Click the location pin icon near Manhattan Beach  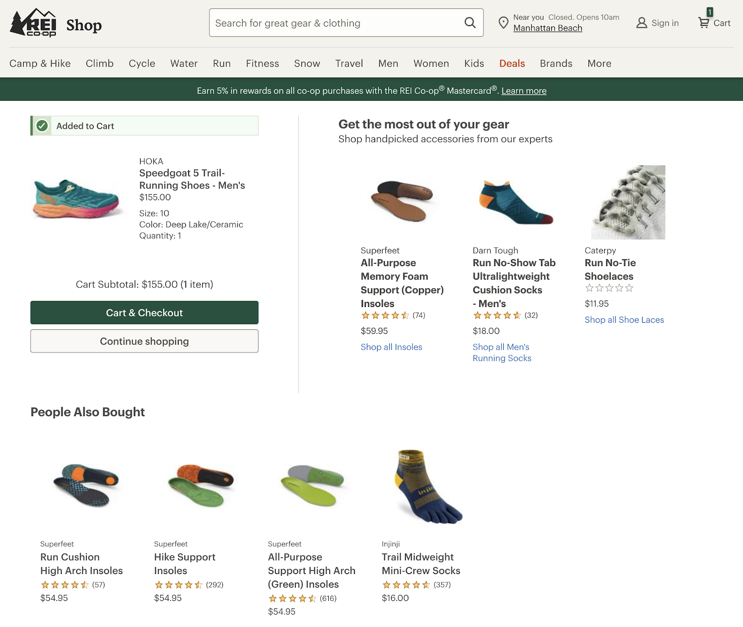click(x=503, y=23)
